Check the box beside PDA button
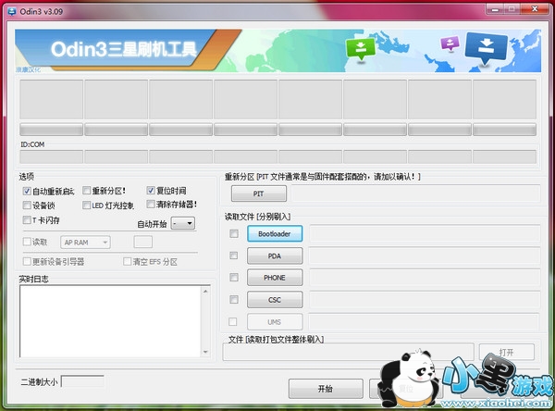 (234, 255)
